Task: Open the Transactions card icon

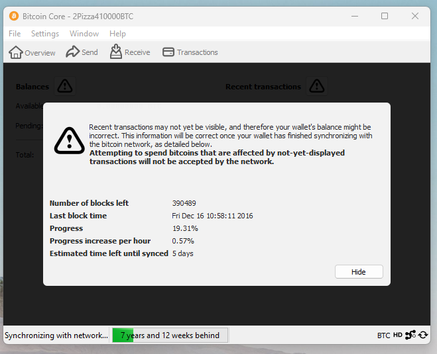Action: (x=168, y=52)
